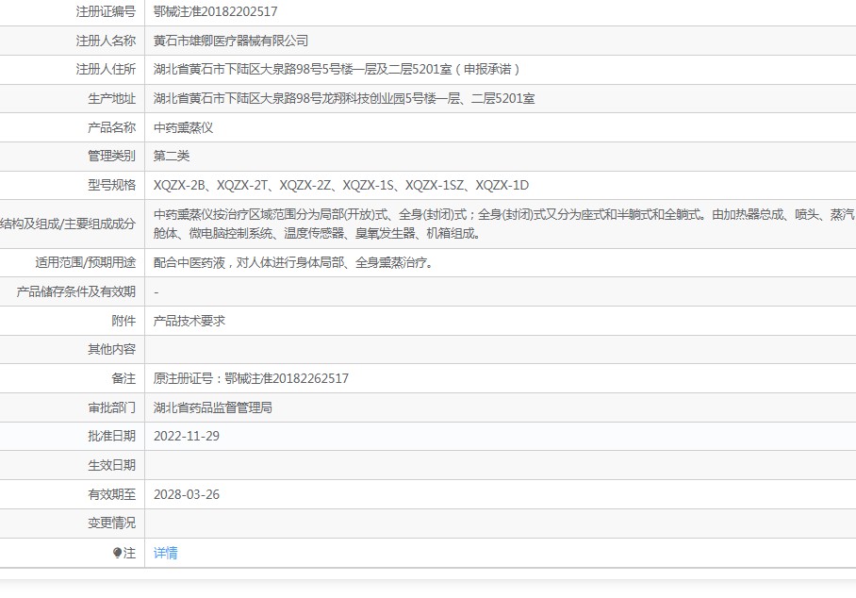
Task: Select approval date 2022-11-29
Action: (186, 436)
